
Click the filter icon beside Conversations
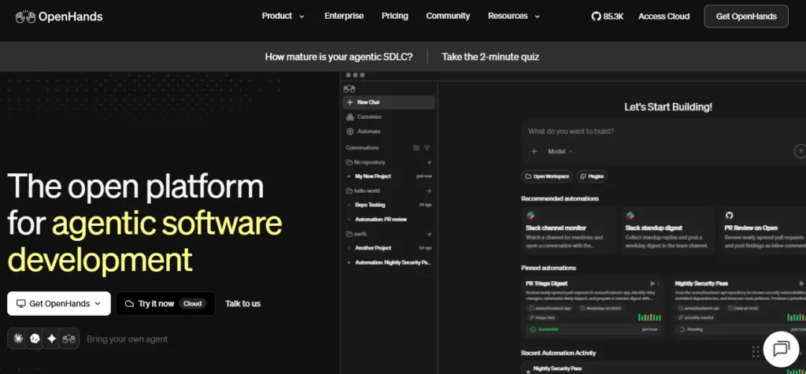(427, 148)
